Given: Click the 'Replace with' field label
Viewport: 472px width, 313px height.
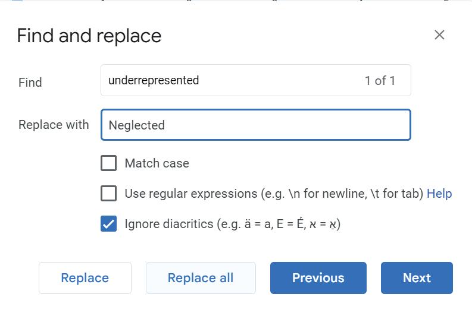Looking at the screenshot, I should click(x=54, y=125).
